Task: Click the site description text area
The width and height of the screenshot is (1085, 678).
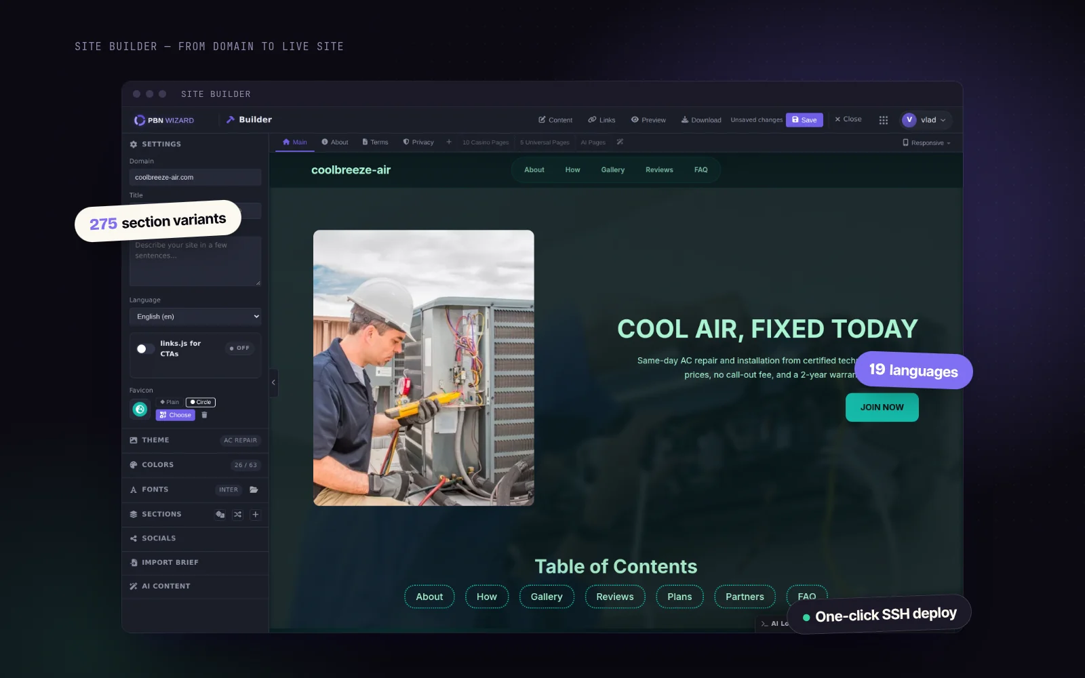Action: tap(195, 261)
